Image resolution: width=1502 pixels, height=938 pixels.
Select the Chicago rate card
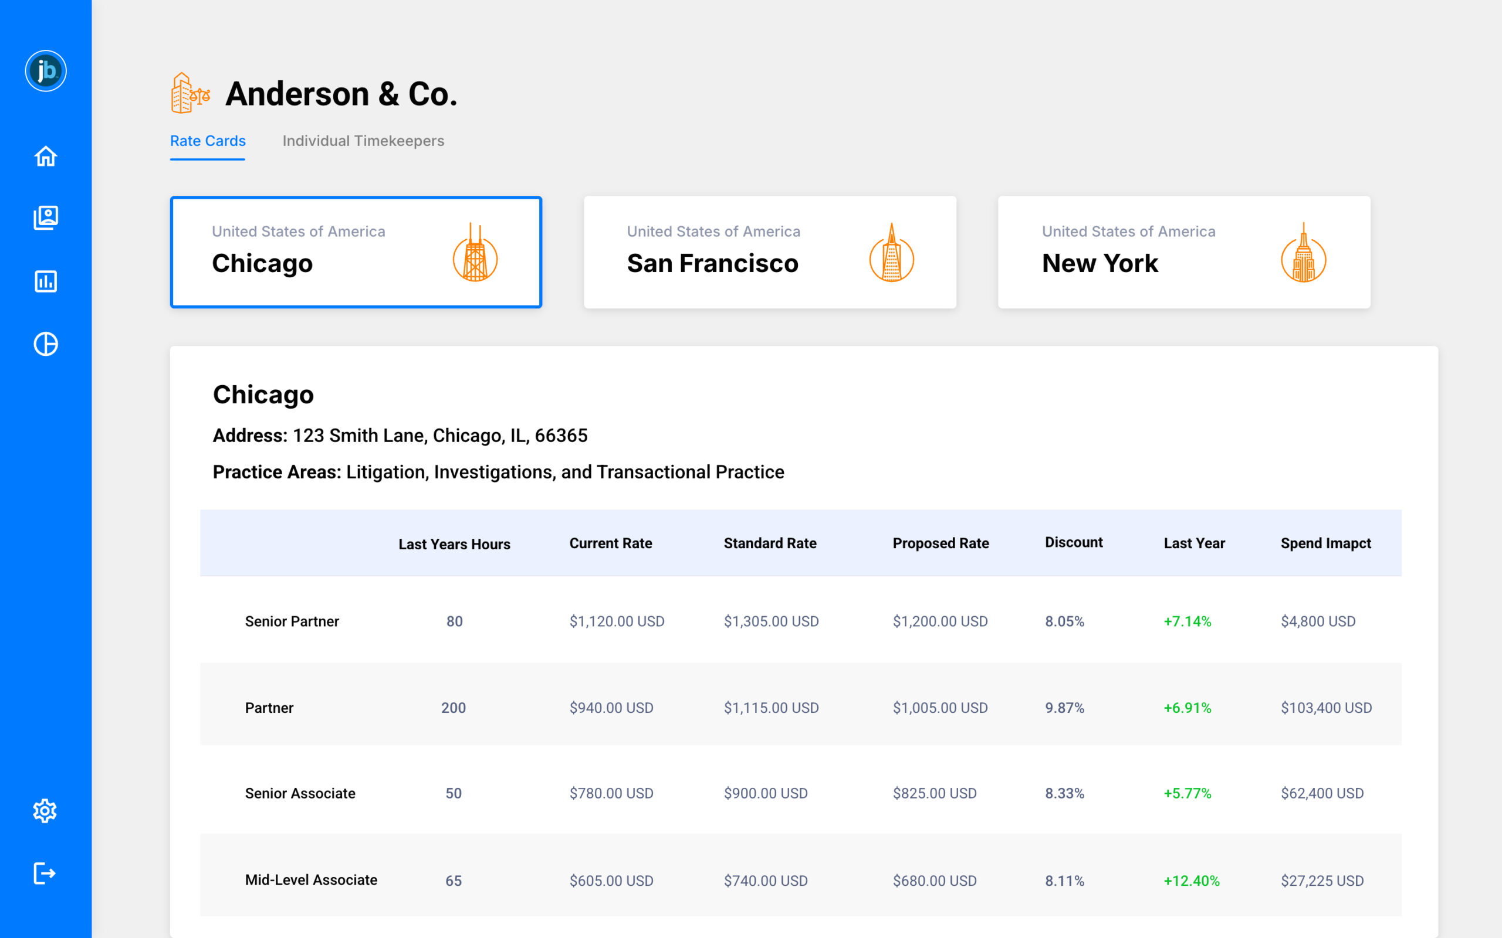click(x=356, y=252)
